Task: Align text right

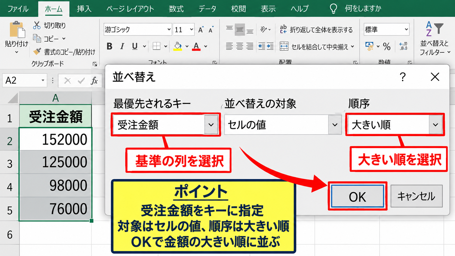Action: (250, 46)
